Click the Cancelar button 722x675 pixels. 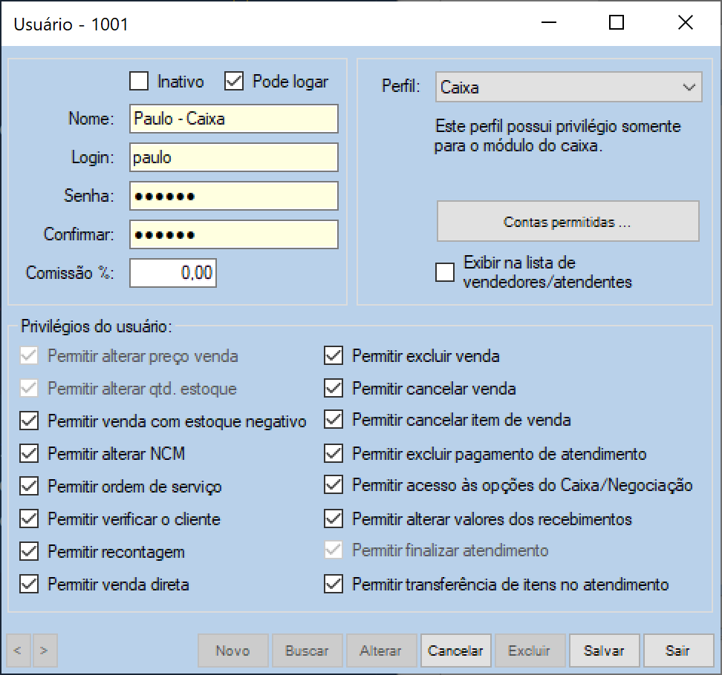(455, 651)
